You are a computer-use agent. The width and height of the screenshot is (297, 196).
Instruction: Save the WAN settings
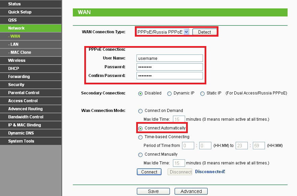pyautogui.click(x=153, y=191)
